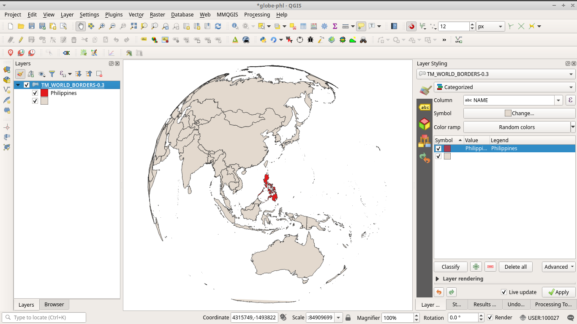Click the Save Project icon
577x324 pixels.
point(32,26)
